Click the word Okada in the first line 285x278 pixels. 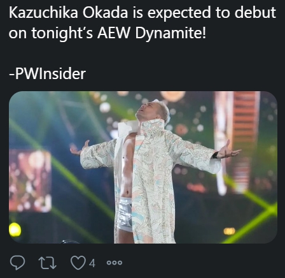[x=105, y=12]
